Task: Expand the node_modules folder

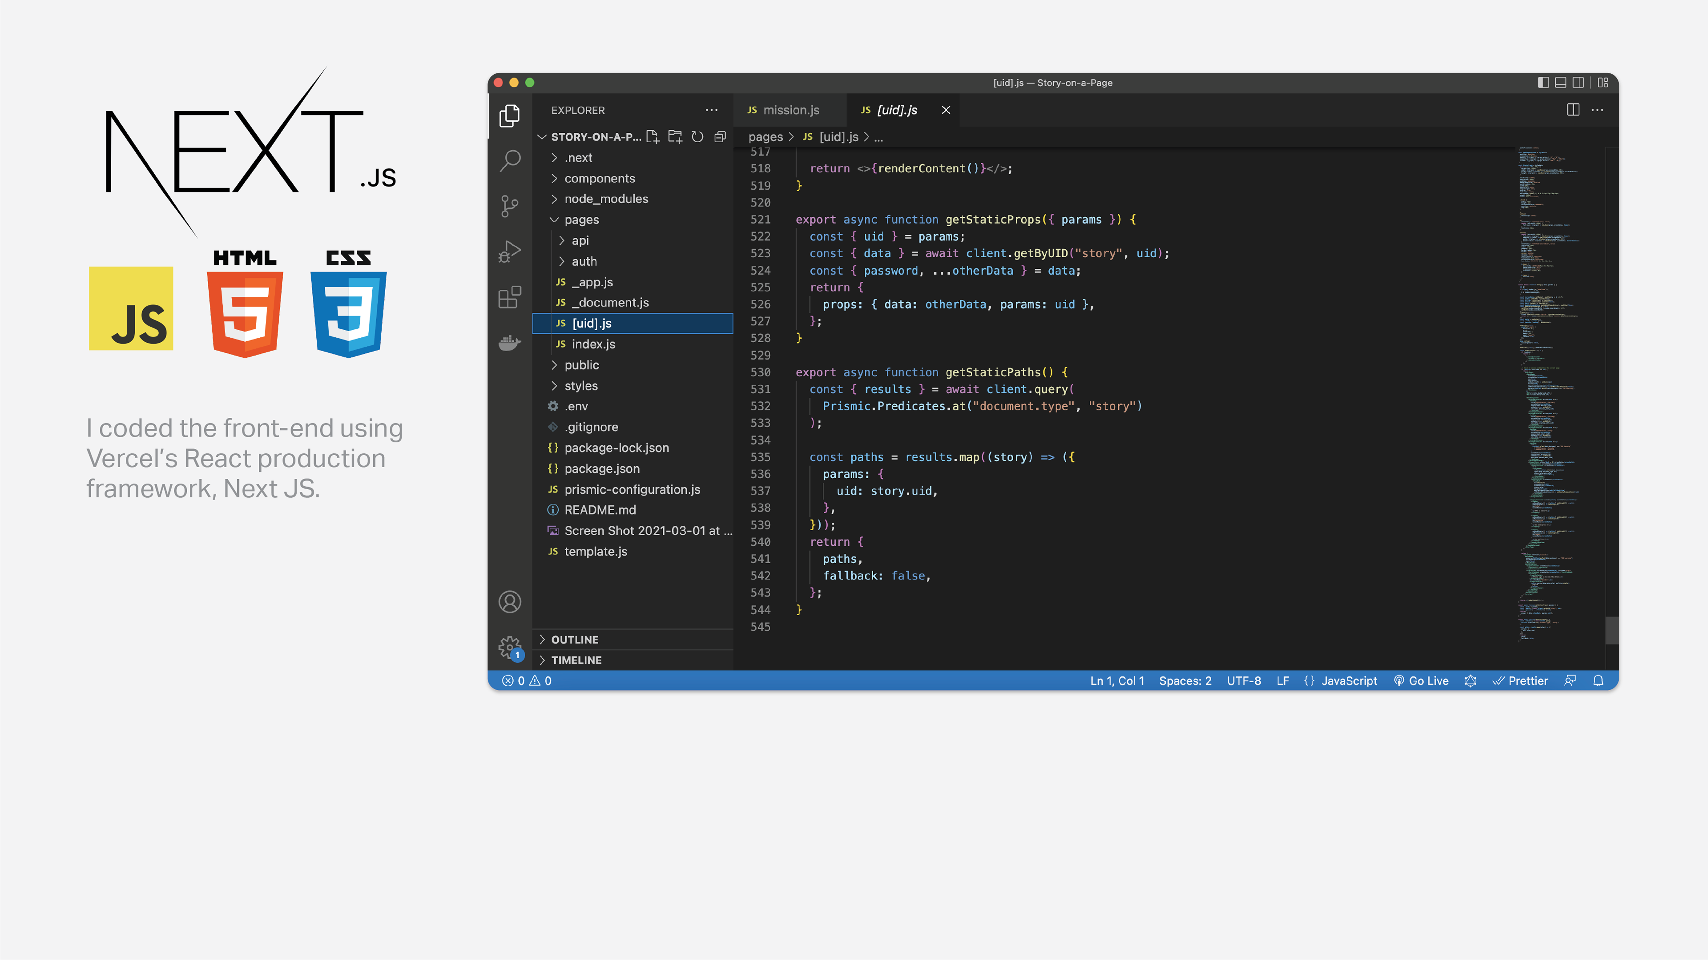Action: coord(633,199)
